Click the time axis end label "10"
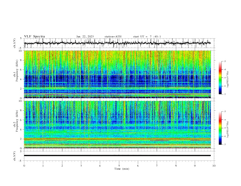 [214, 166]
